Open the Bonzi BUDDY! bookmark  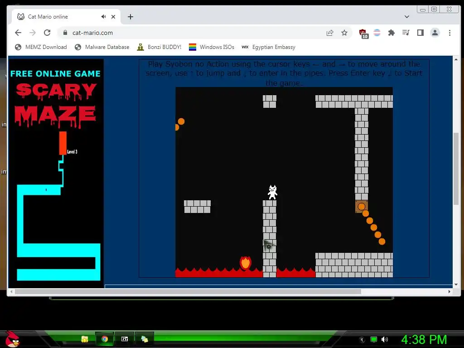click(x=159, y=47)
